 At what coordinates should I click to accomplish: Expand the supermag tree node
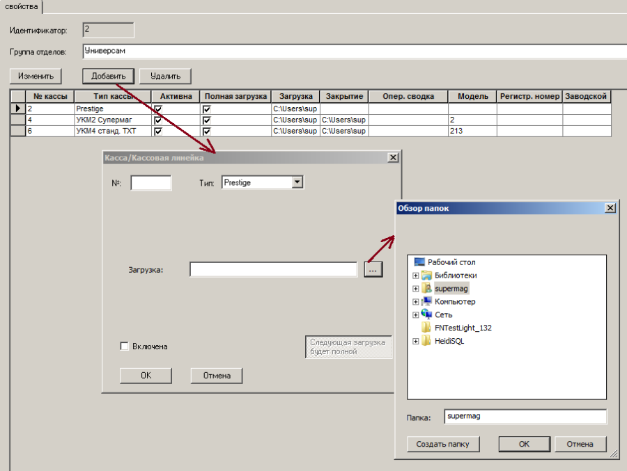pos(415,289)
